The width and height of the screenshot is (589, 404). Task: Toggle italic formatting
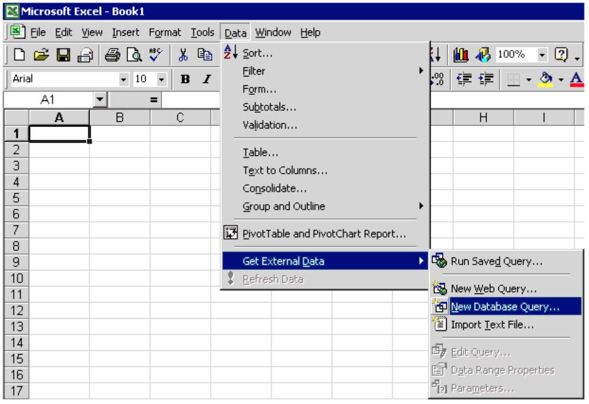tap(207, 79)
